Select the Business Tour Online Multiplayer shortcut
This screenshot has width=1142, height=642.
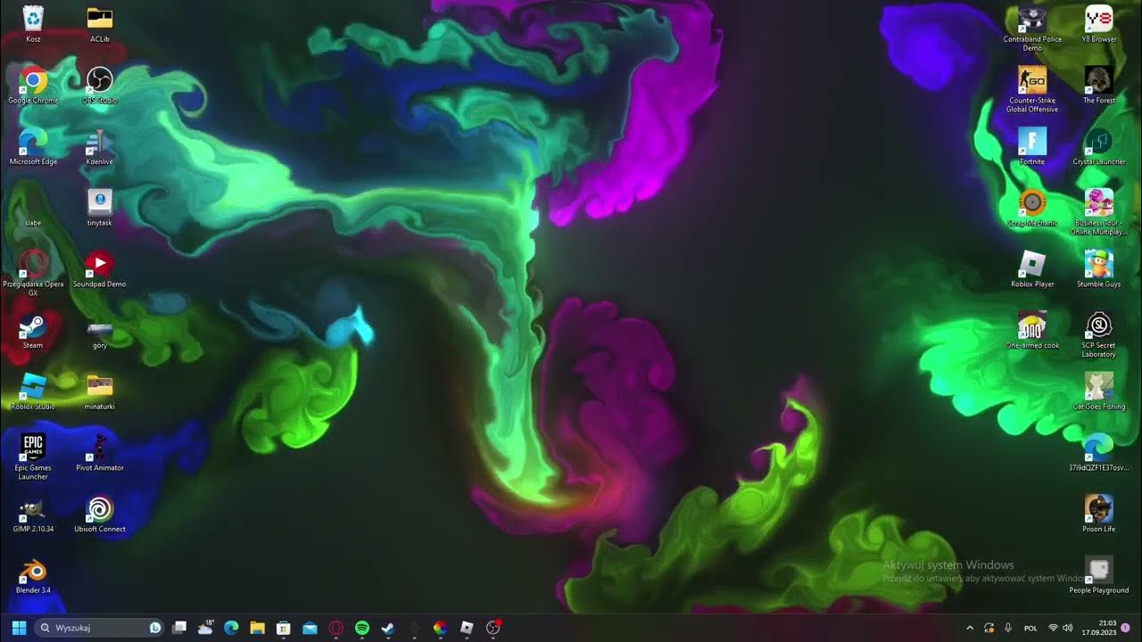1099,212
